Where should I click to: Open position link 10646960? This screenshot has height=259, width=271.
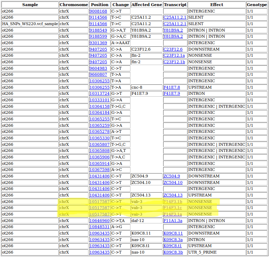(x=100, y=220)
